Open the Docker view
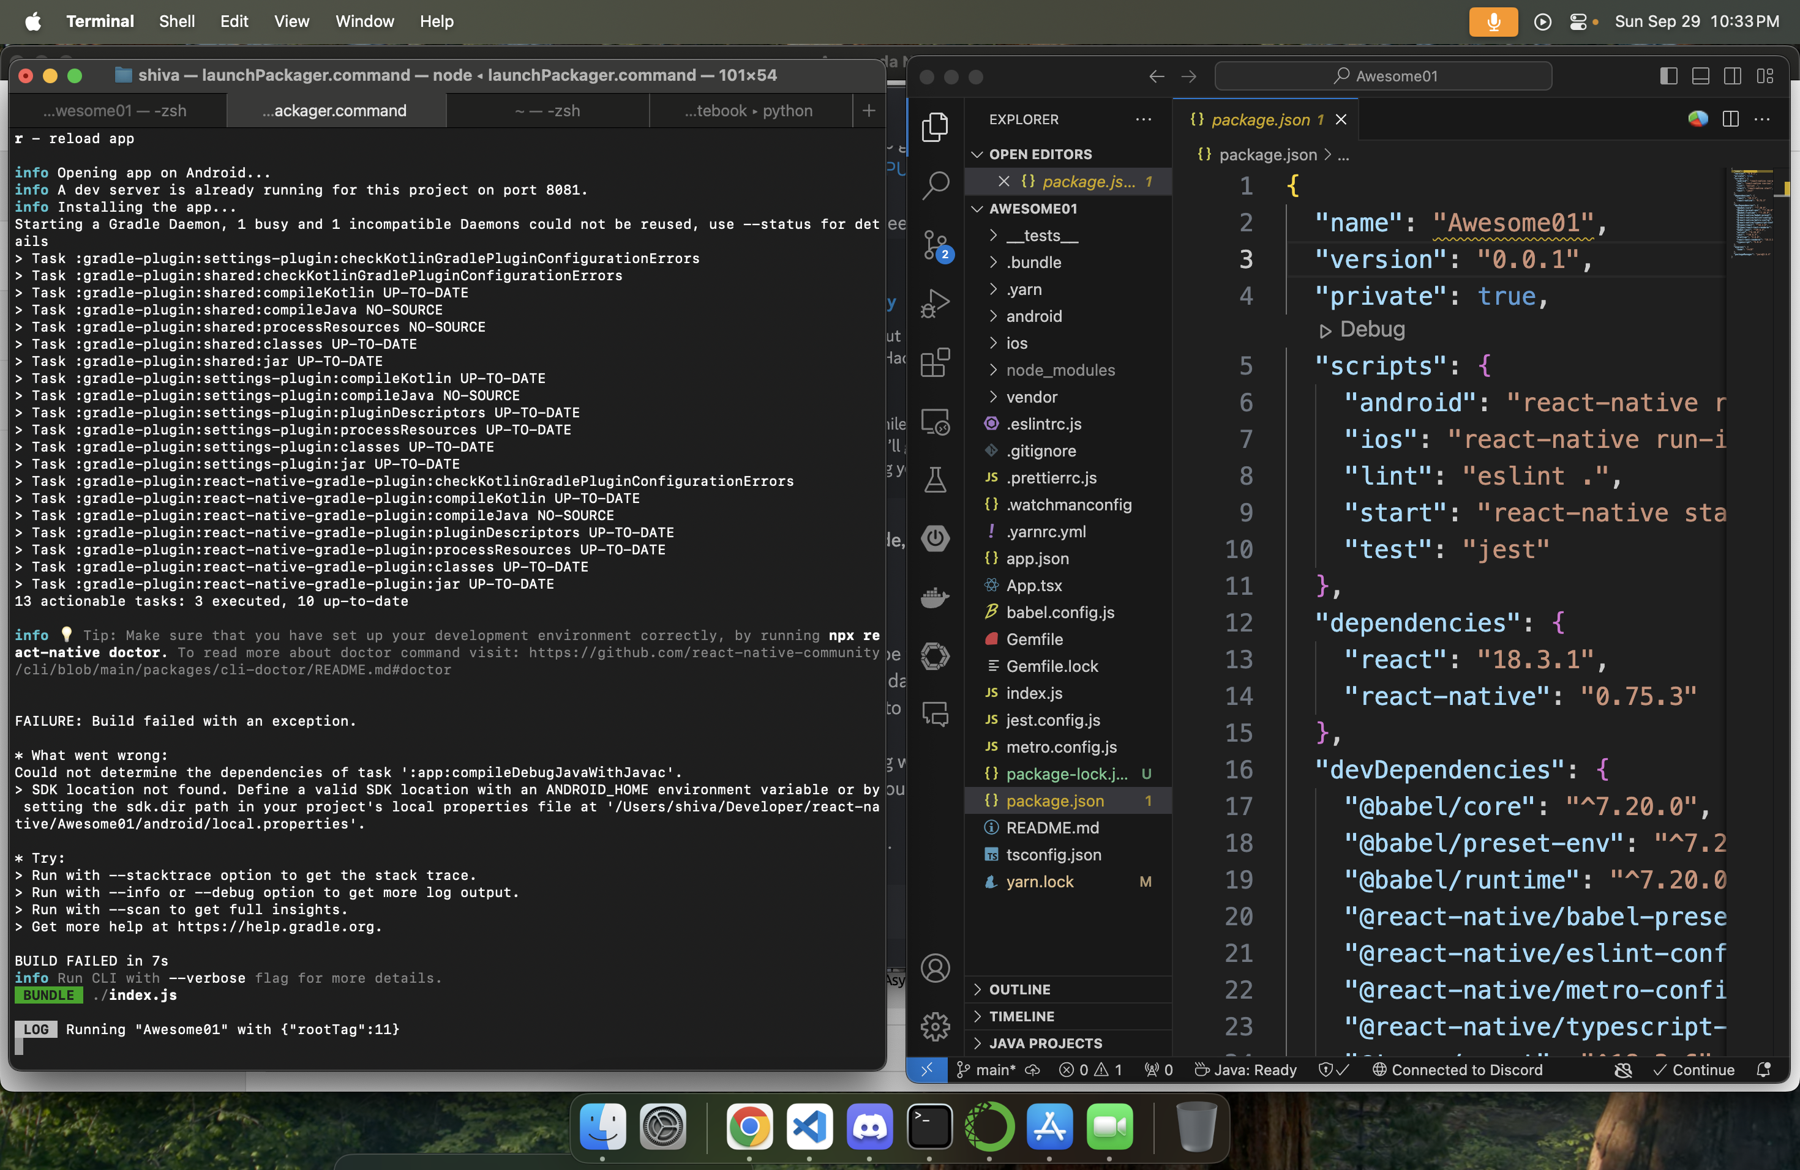 (935, 597)
